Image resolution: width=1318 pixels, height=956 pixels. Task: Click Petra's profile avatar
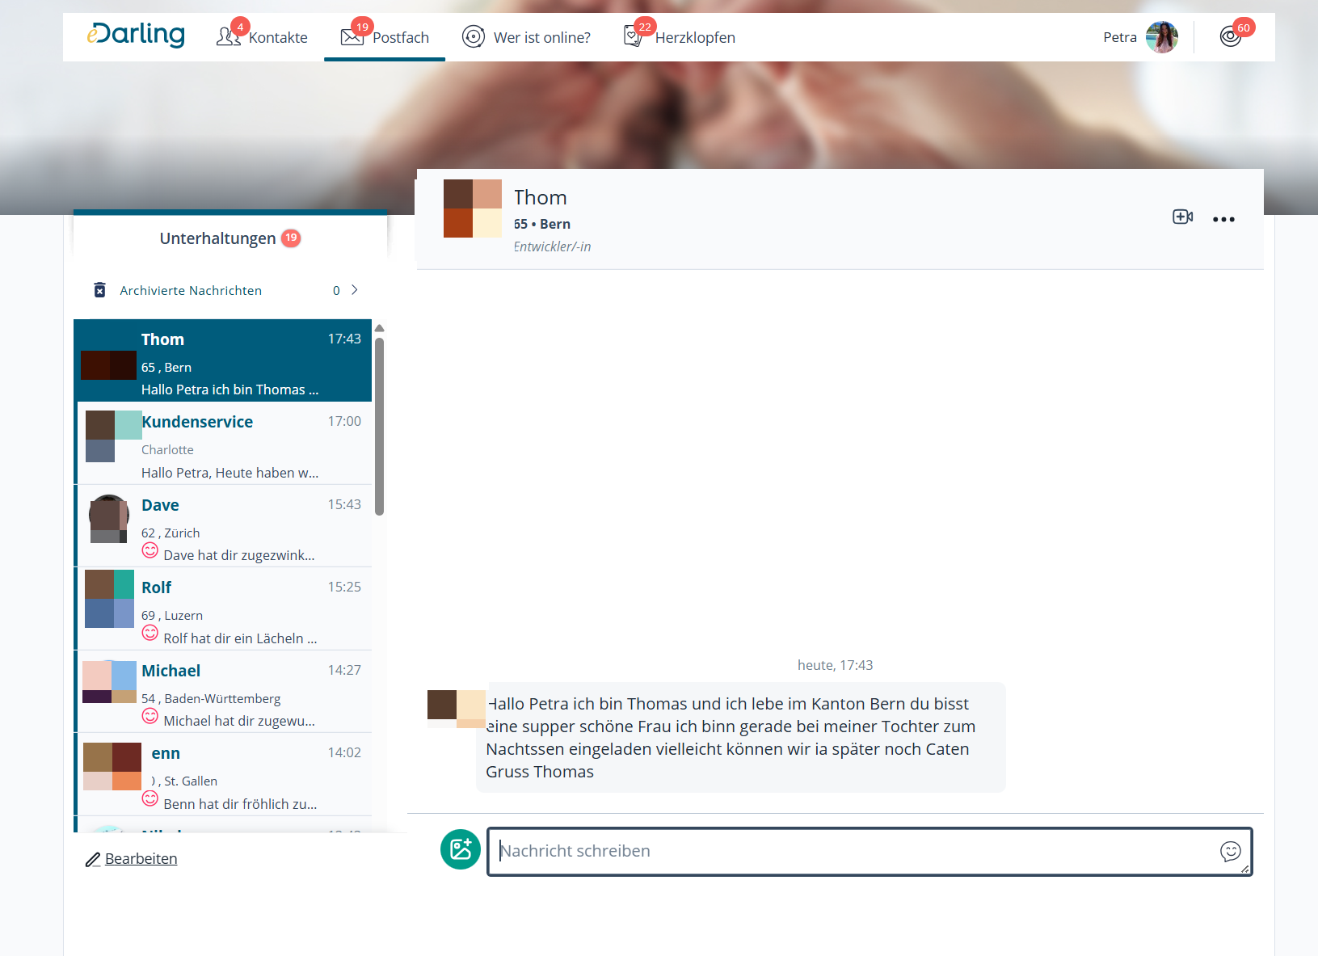point(1162,37)
